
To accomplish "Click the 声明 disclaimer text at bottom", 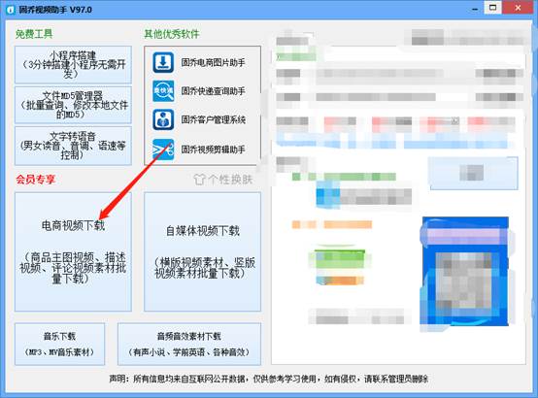I will tap(269, 380).
